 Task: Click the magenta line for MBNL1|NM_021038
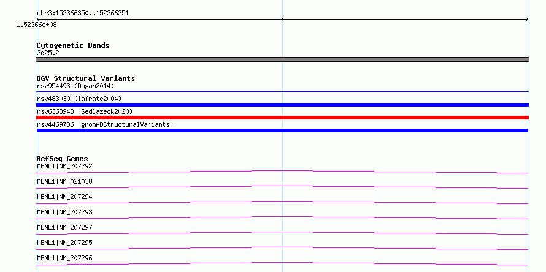coord(282,187)
